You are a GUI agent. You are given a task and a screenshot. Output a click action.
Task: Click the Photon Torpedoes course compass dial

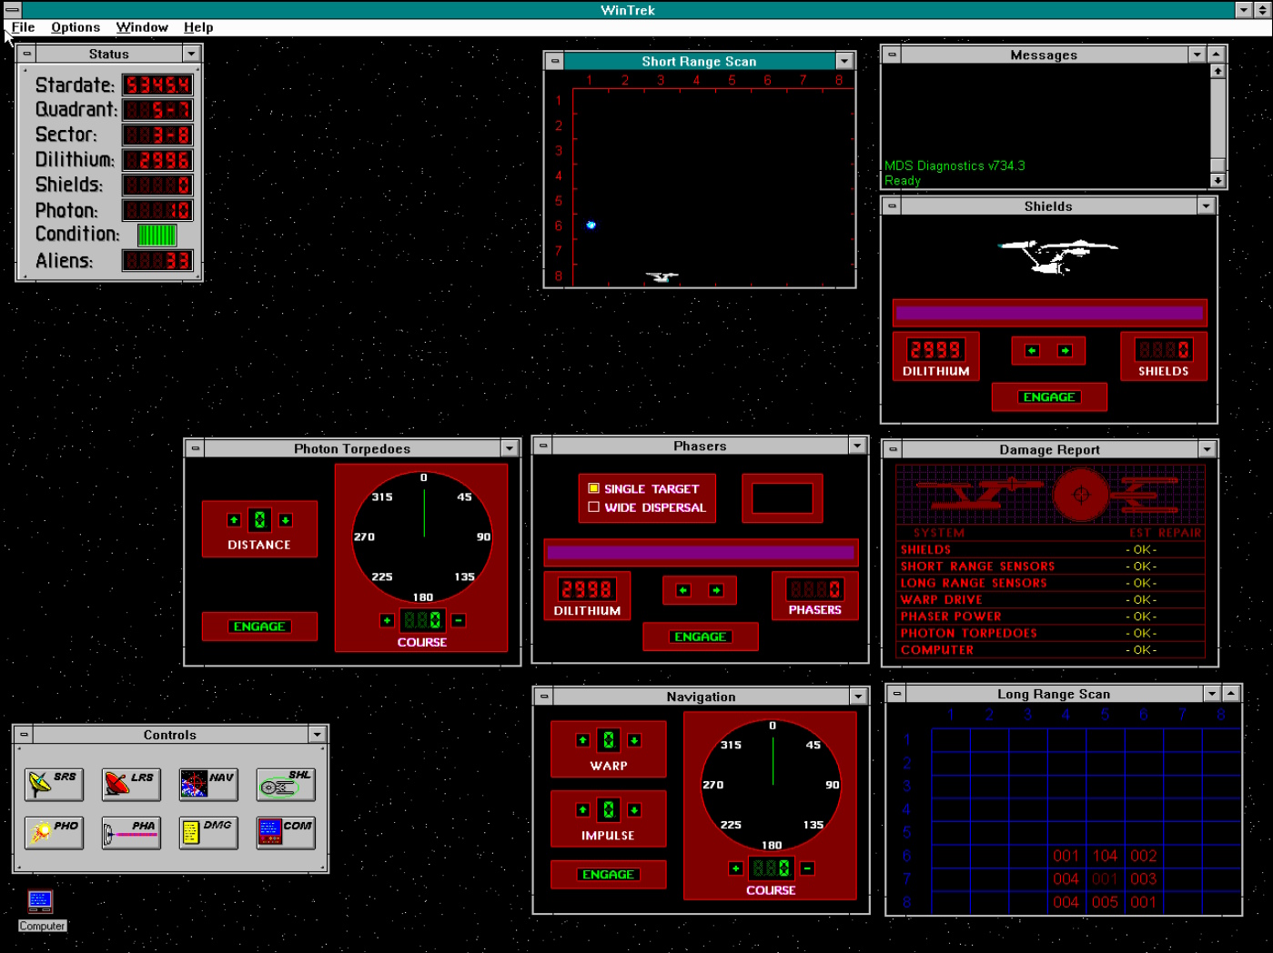(x=423, y=537)
